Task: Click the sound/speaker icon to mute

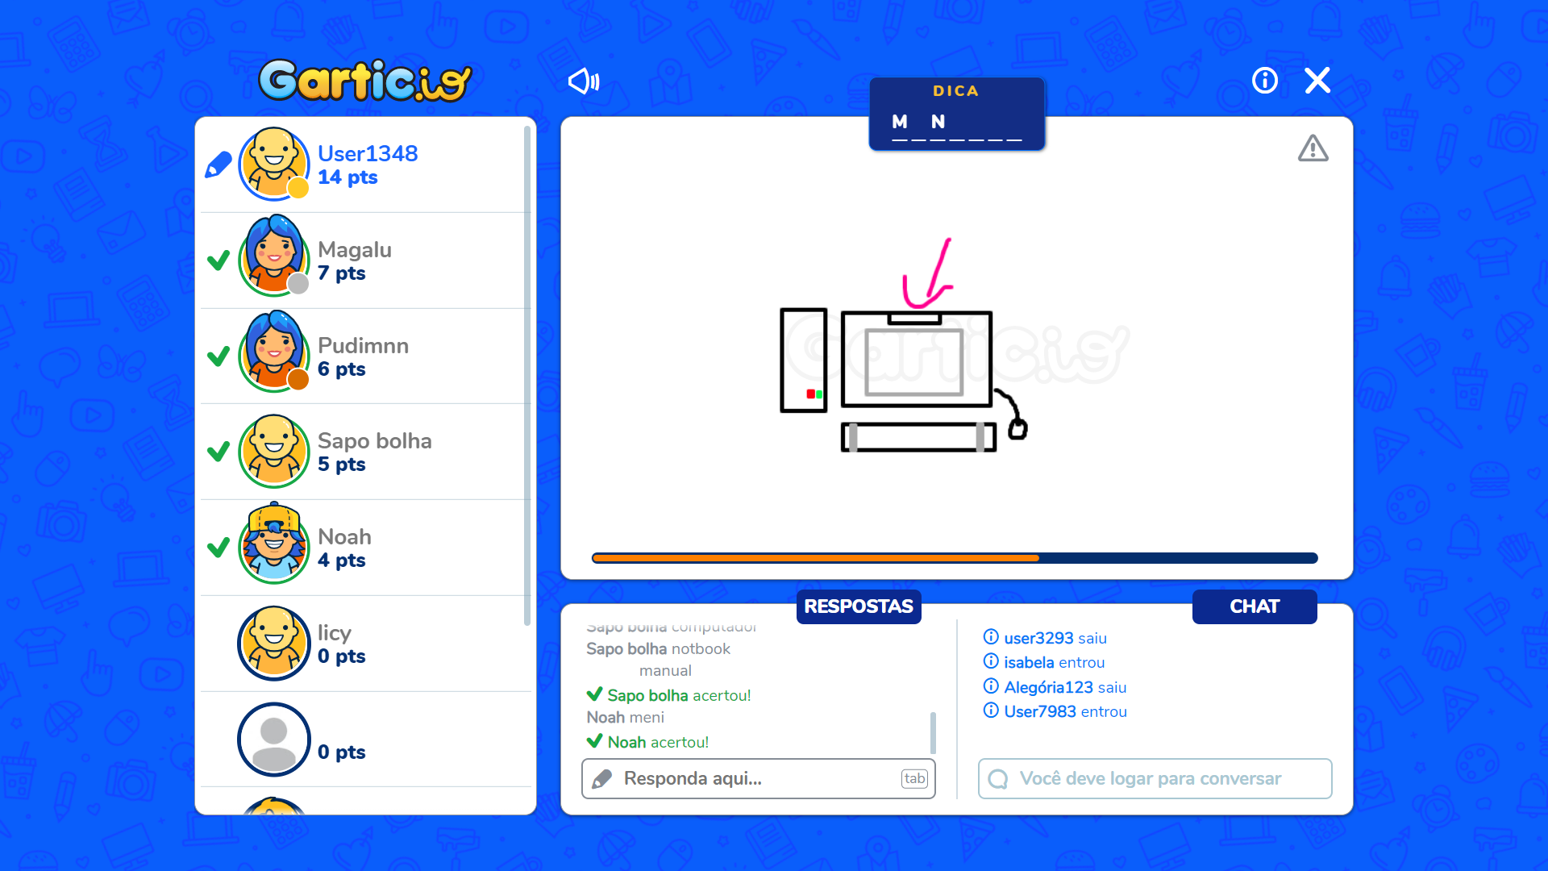Action: pyautogui.click(x=584, y=81)
